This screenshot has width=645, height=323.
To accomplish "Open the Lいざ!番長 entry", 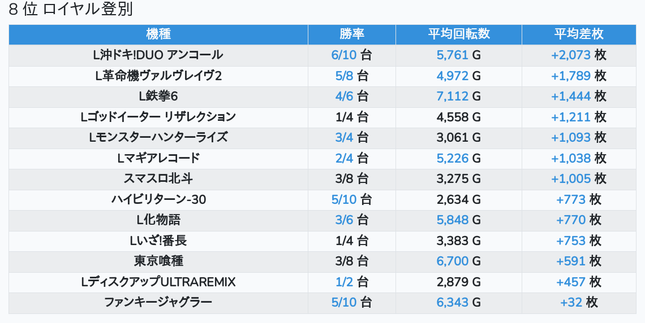I will (x=158, y=241).
